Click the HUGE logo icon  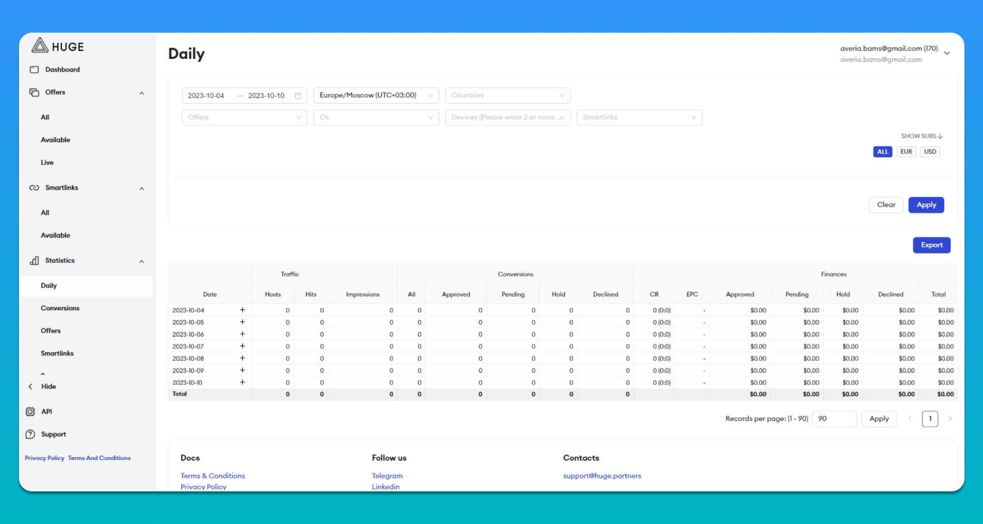[x=40, y=46]
